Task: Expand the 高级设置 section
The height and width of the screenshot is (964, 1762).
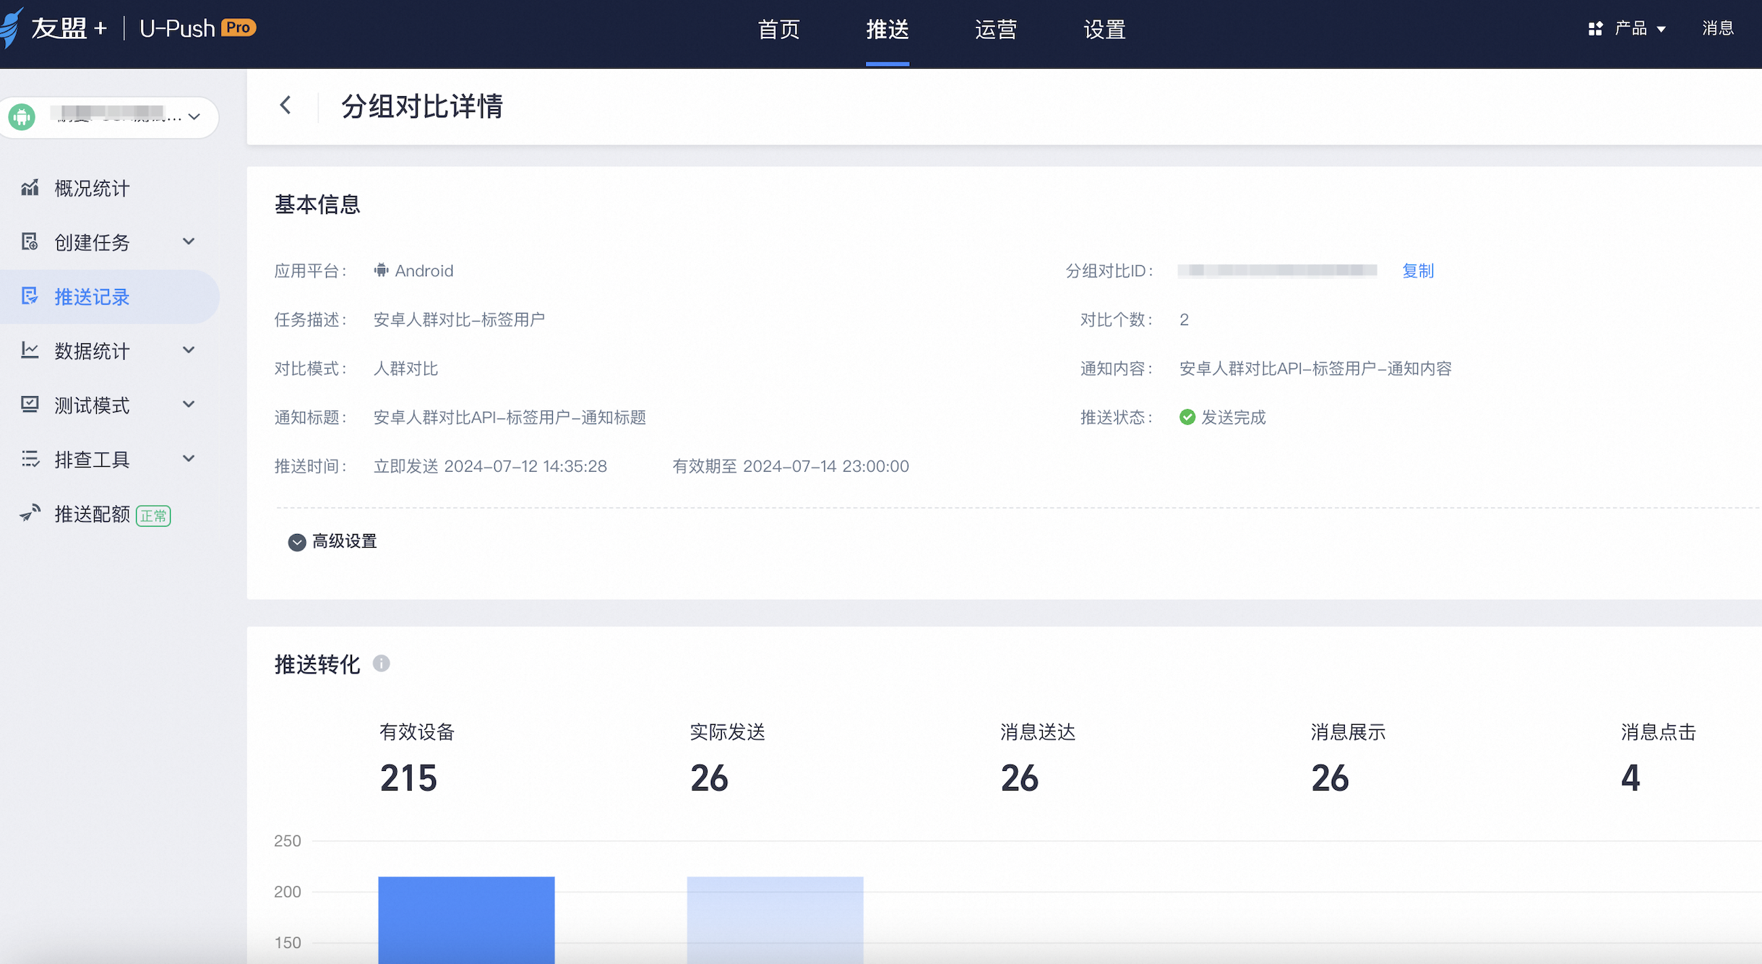Action: pyautogui.click(x=332, y=541)
